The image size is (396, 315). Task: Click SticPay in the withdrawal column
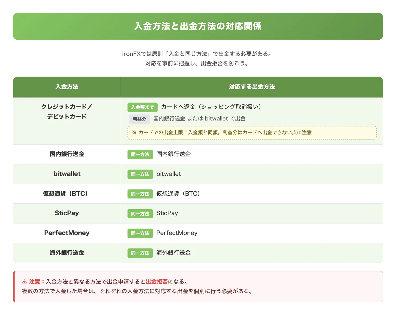click(167, 213)
